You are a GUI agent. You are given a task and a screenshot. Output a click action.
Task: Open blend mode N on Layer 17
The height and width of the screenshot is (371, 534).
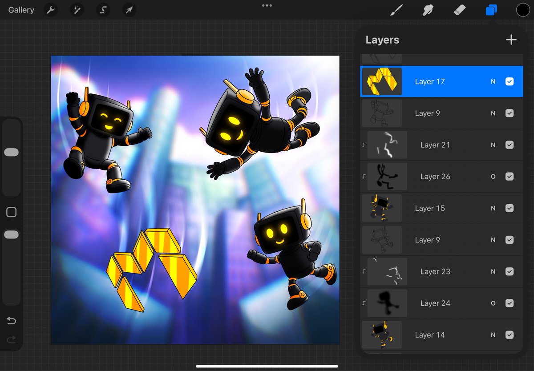pos(493,82)
